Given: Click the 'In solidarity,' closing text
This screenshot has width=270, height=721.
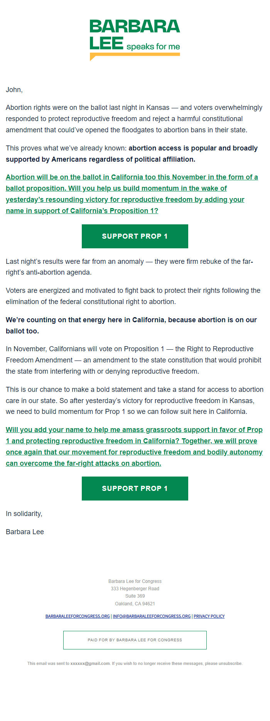Looking at the screenshot, I should [24, 514].
